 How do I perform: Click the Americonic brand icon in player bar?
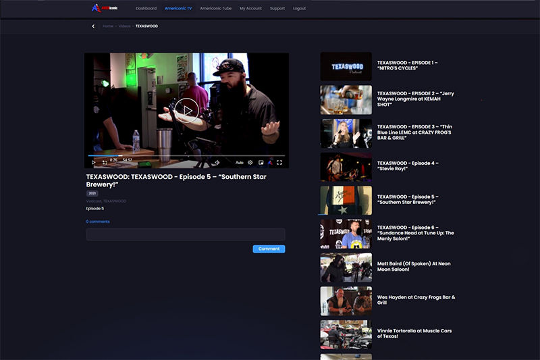(270, 163)
